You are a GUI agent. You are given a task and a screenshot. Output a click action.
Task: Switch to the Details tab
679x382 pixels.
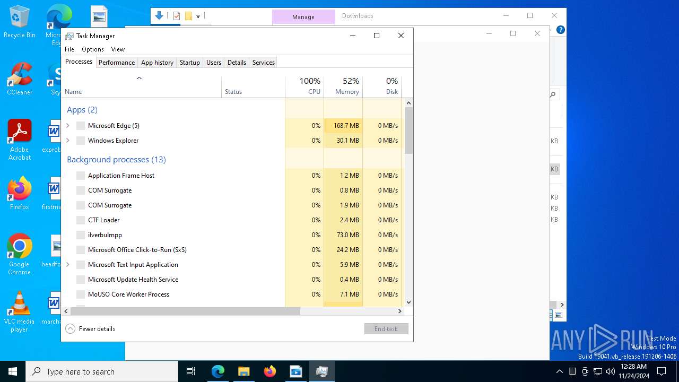(x=237, y=63)
